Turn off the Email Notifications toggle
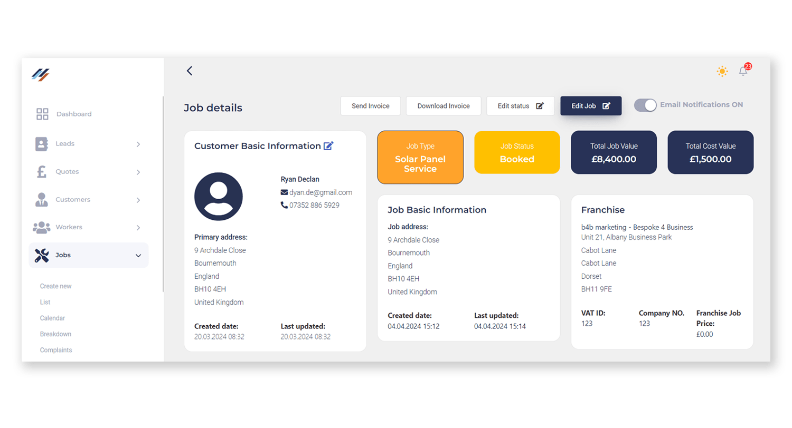This screenshot has height=428, width=792. click(645, 105)
